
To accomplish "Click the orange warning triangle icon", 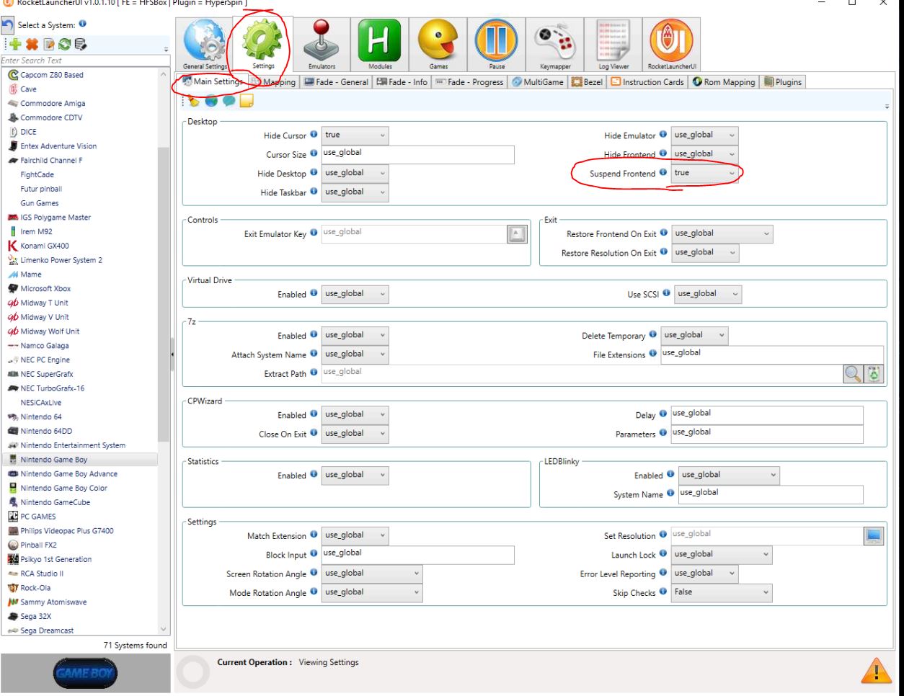I will pyautogui.click(x=876, y=671).
